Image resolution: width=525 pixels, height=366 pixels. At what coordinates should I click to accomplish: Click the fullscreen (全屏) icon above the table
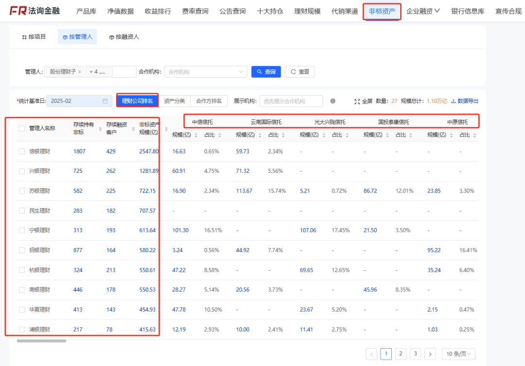pos(357,100)
